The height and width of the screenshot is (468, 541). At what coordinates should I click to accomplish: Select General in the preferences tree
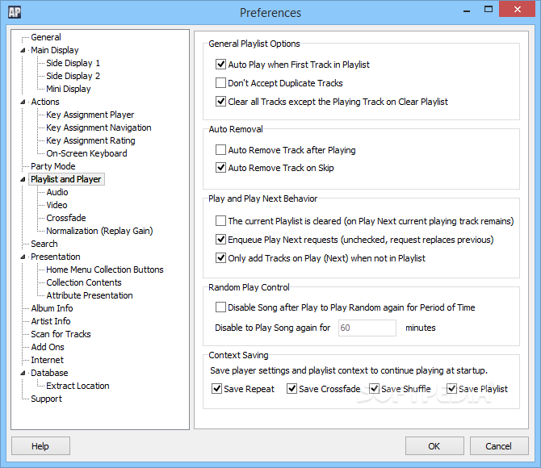tap(46, 37)
